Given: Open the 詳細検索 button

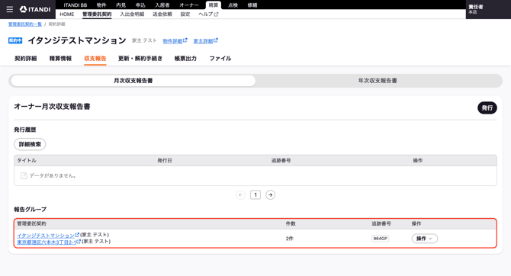Looking at the screenshot, I should [30, 144].
